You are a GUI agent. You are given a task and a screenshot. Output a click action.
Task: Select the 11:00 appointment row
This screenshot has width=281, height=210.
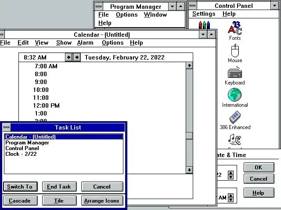click(102, 98)
